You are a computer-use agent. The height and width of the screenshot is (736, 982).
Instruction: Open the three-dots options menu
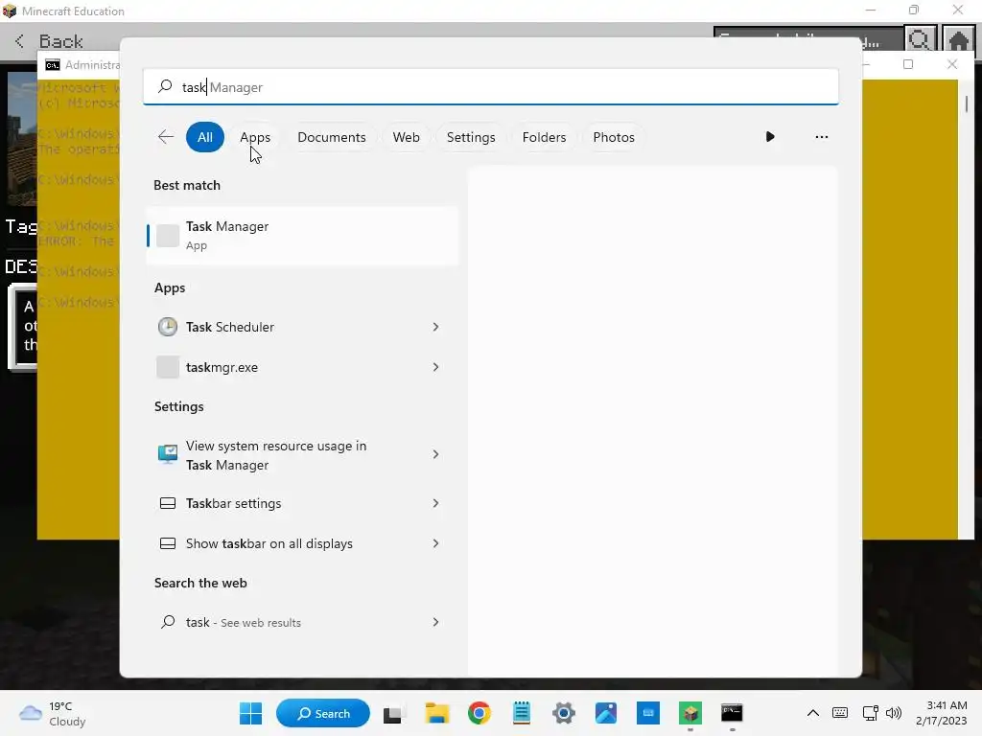[821, 136]
